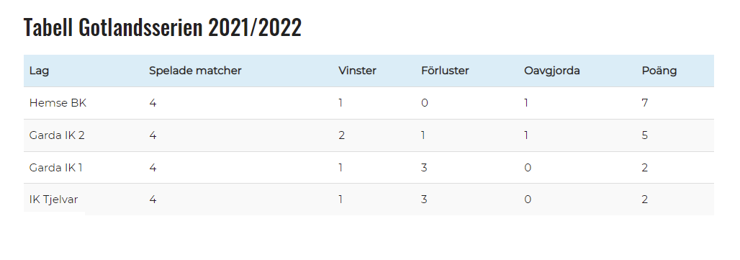Click the Vinster column header

coord(357,71)
